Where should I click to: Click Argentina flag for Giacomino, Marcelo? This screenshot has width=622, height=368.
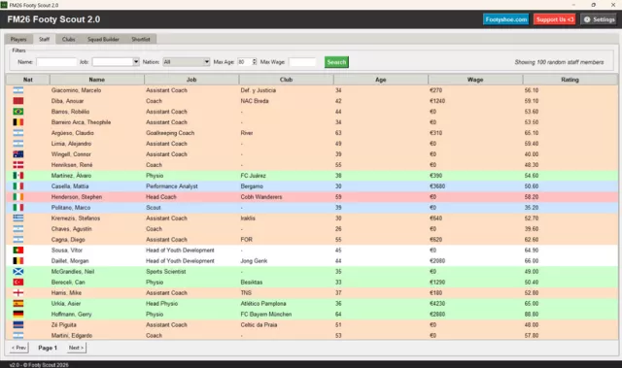[18, 90]
